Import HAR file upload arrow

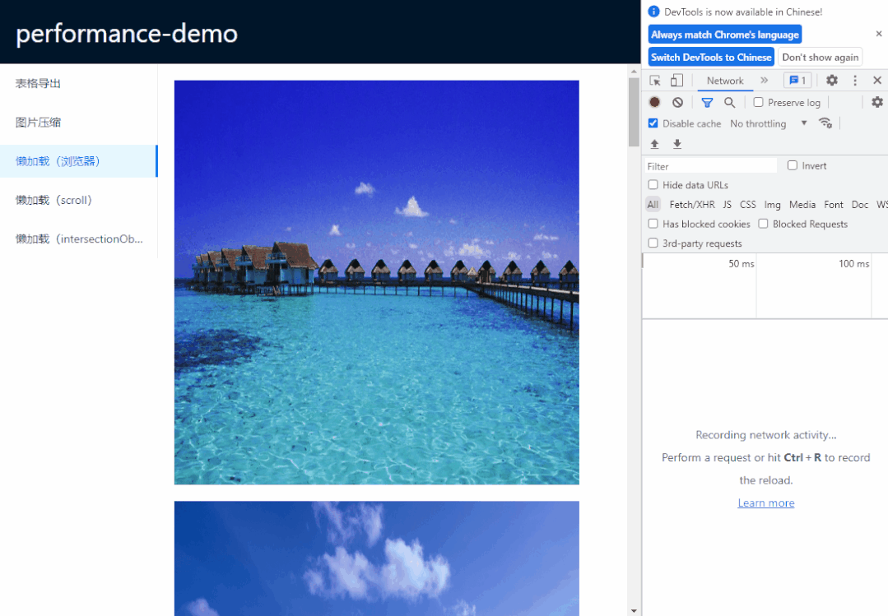tap(654, 144)
